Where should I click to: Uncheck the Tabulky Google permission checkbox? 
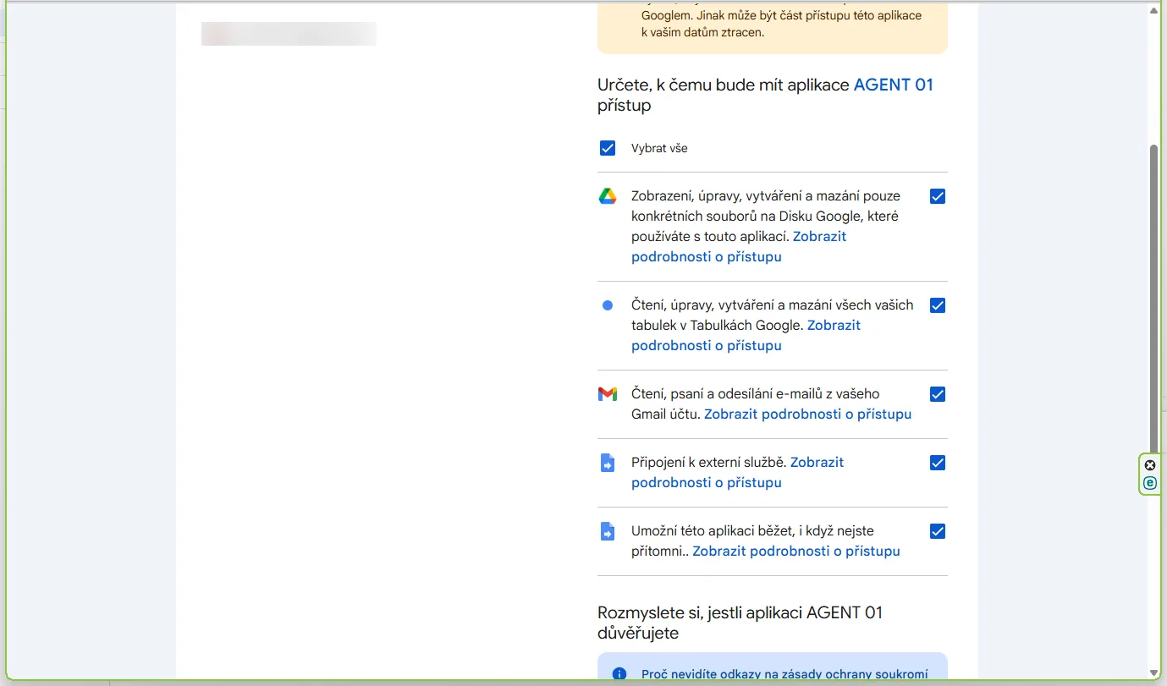(938, 305)
